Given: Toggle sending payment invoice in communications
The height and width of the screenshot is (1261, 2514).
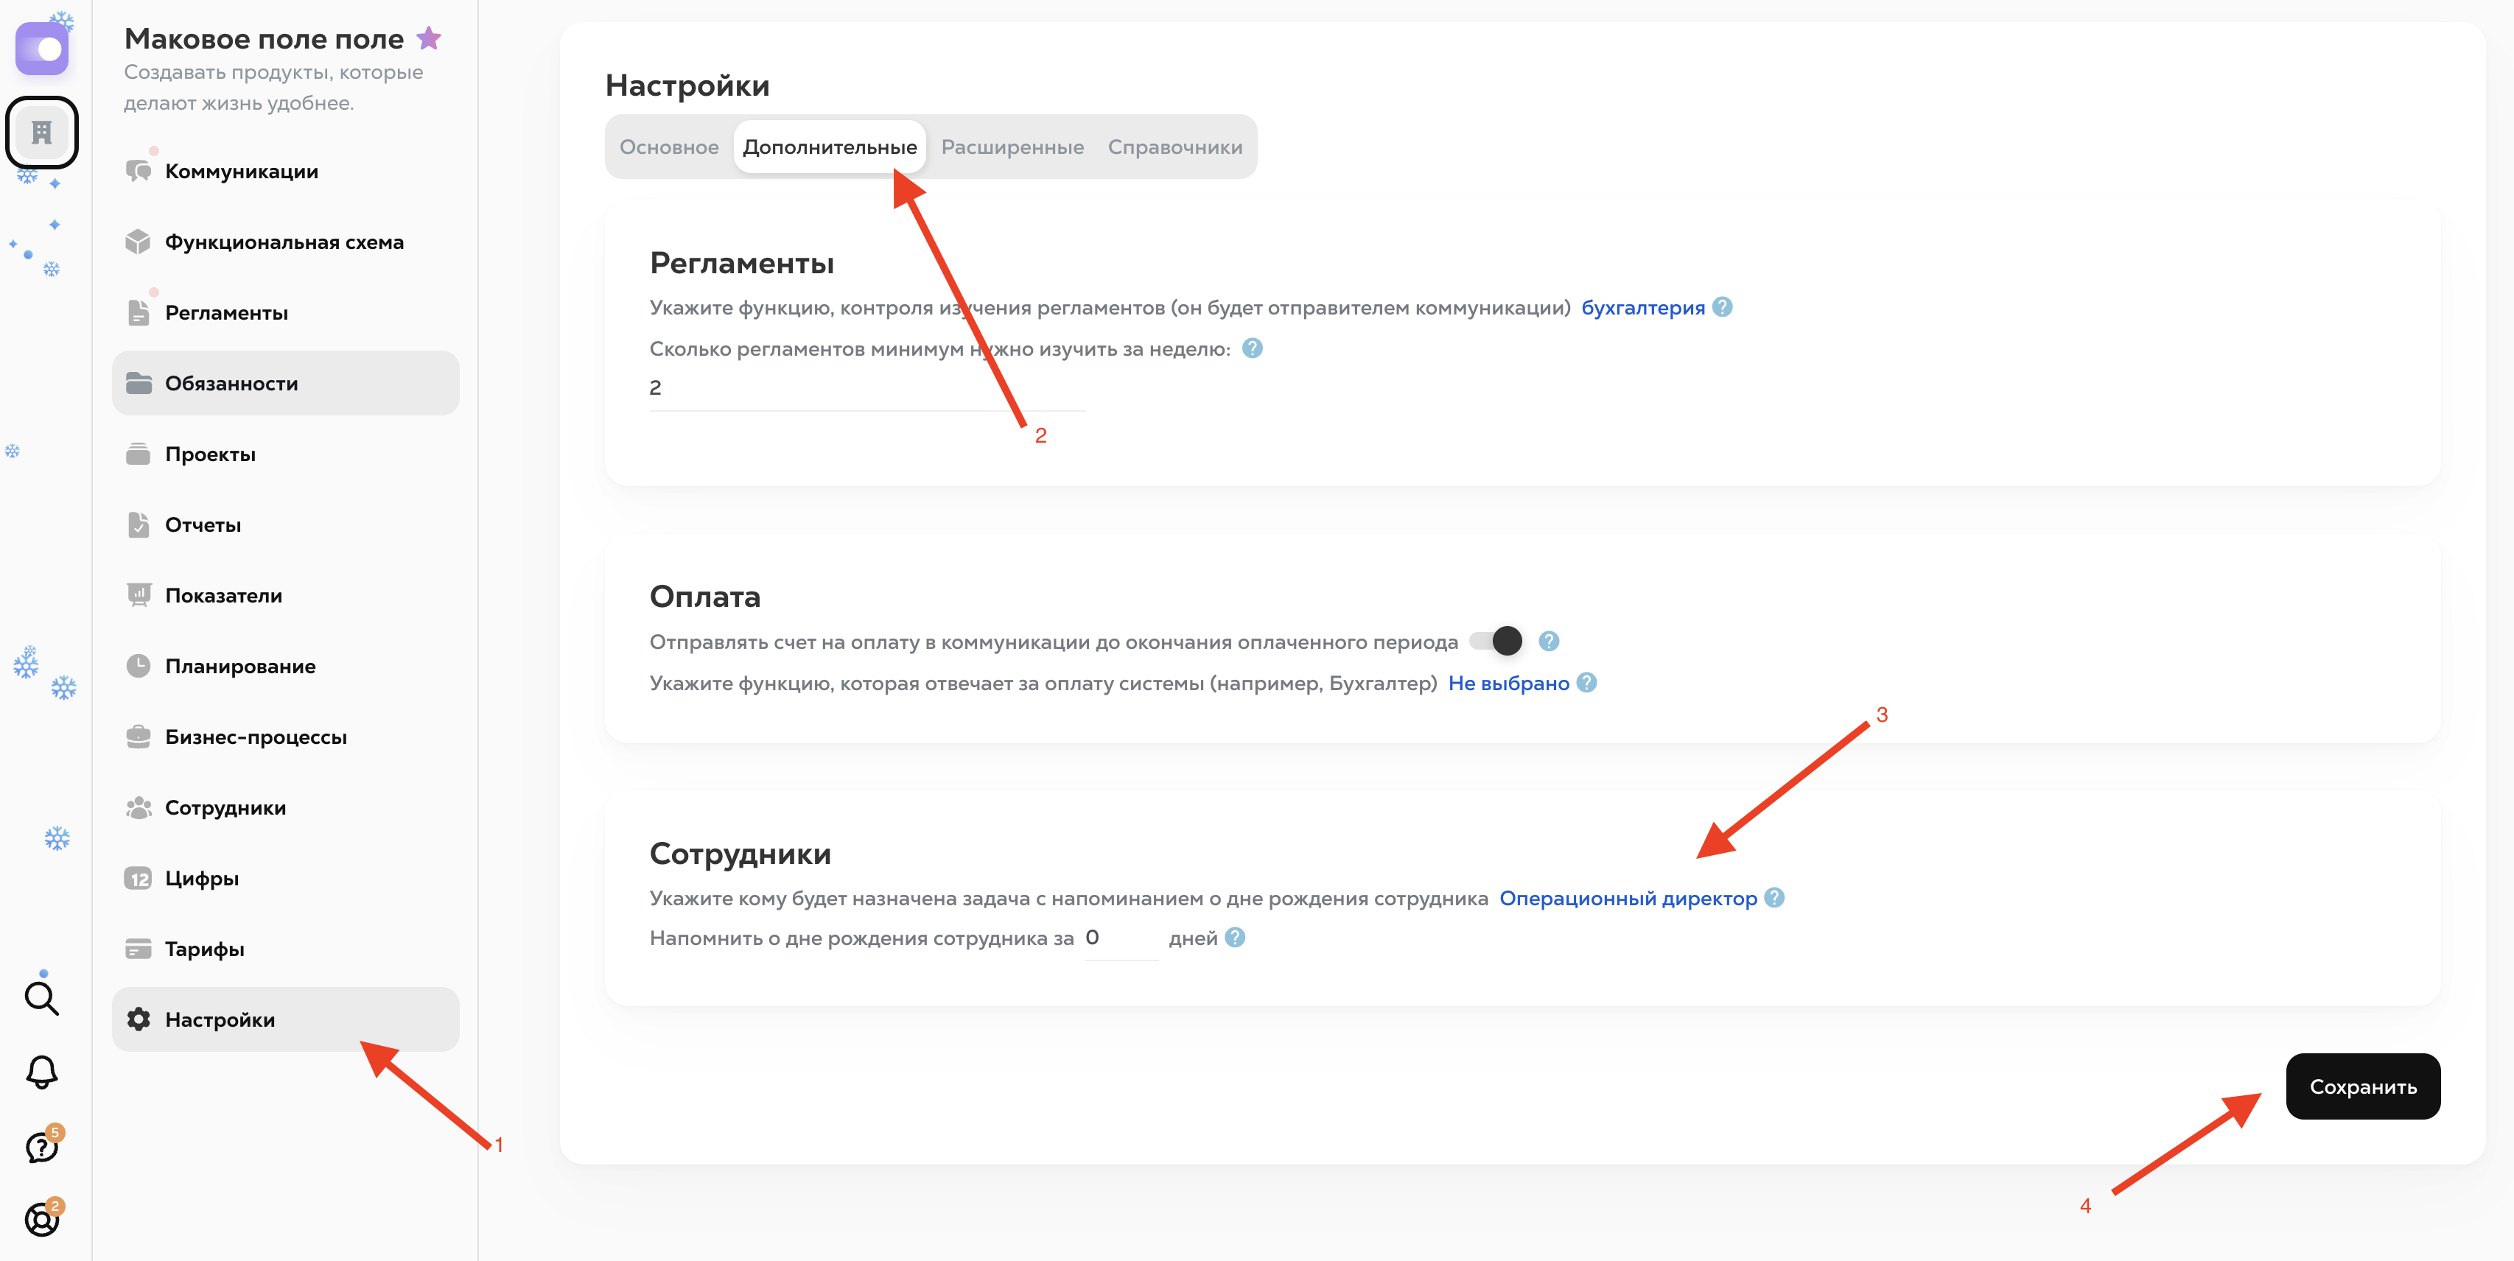Looking at the screenshot, I should [1496, 642].
